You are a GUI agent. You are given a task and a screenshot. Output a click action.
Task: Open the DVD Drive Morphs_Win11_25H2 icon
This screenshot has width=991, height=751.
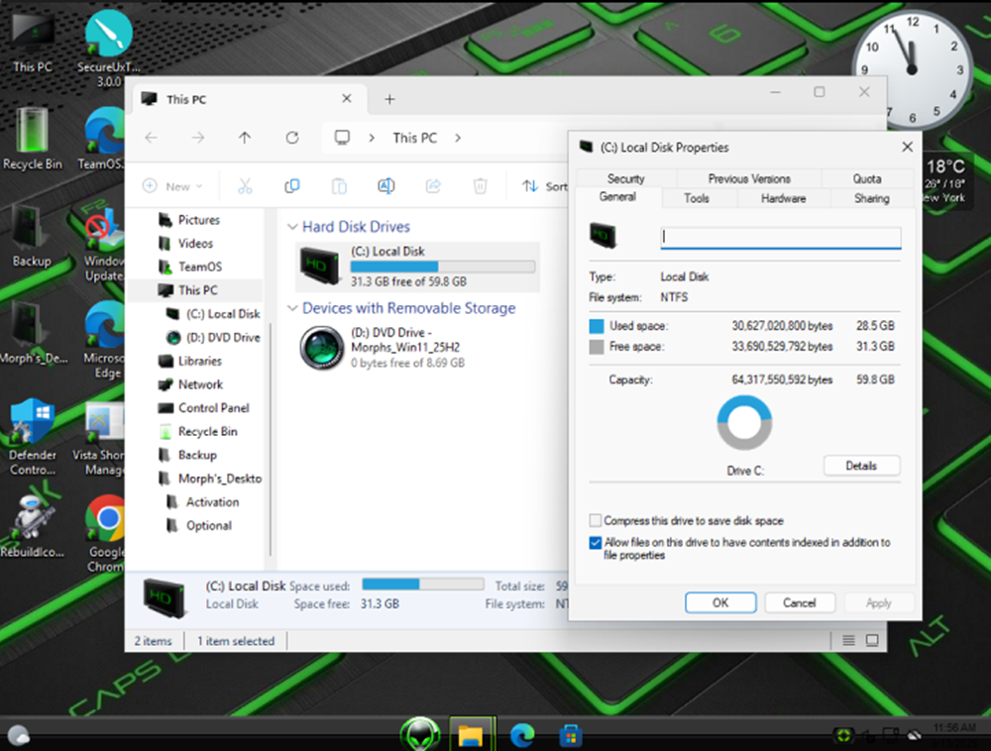pyautogui.click(x=322, y=348)
